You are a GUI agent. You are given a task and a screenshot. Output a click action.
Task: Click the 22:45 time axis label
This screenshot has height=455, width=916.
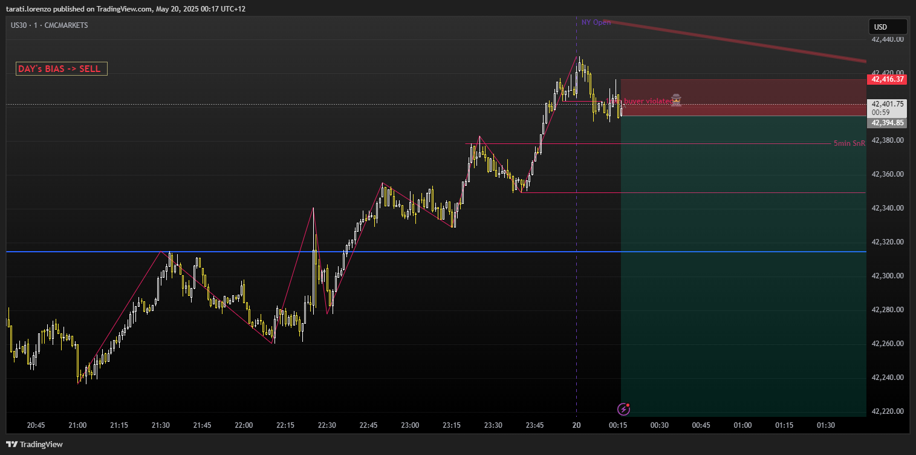pyautogui.click(x=368, y=425)
